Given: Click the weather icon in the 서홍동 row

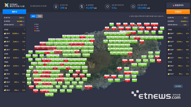Looking at the screenshot, I should 169,74.
